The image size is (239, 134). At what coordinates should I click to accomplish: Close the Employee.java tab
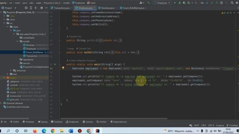pyautogui.click(x=94, y=8)
